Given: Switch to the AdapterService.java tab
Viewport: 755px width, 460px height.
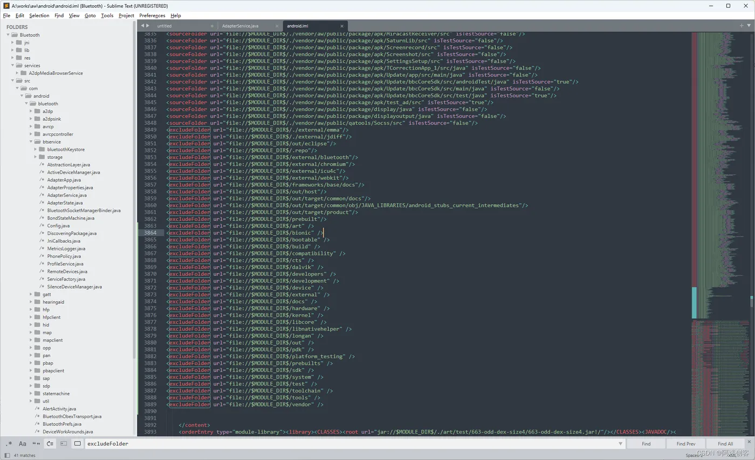Looking at the screenshot, I should 240,26.
